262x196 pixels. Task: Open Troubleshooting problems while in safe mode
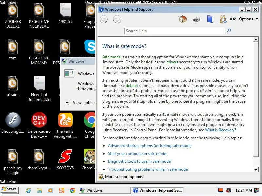(148, 169)
